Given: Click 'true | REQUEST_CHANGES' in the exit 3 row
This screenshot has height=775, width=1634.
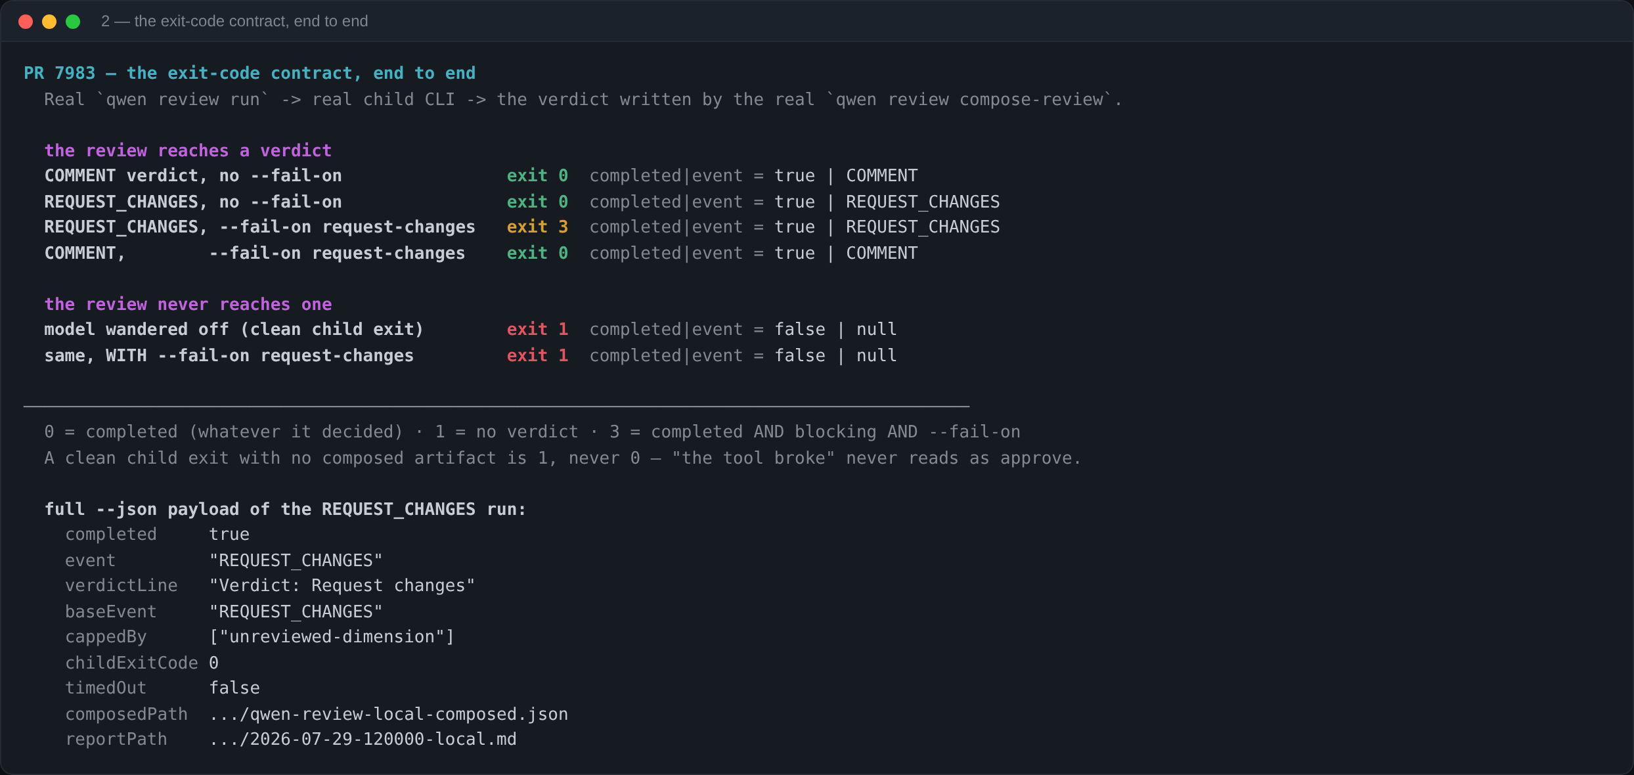Looking at the screenshot, I should tap(887, 227).
